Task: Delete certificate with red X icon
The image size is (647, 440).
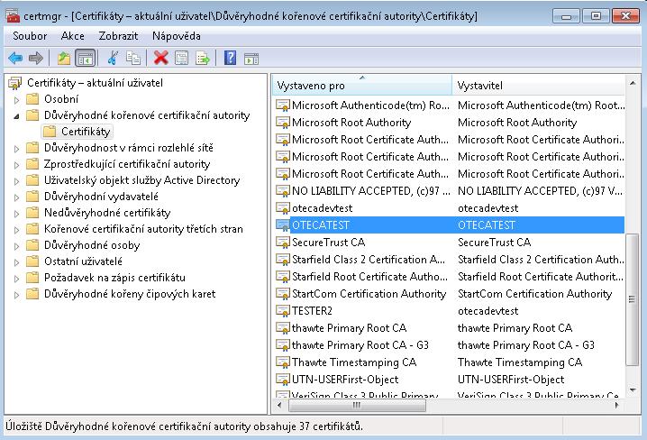Action: coord(161,59)
